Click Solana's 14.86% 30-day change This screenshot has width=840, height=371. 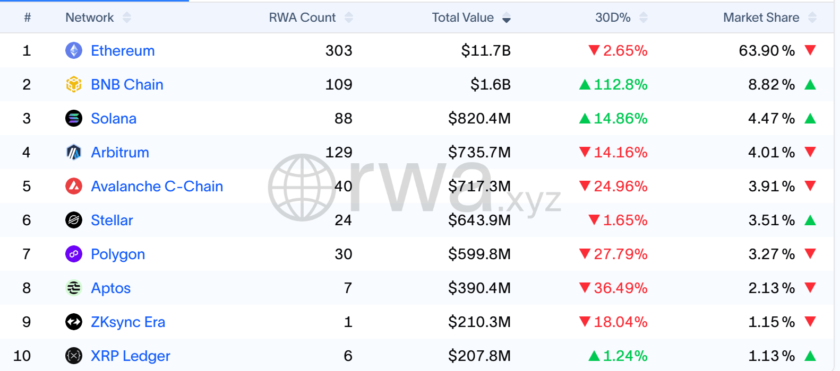click(613, 118)
